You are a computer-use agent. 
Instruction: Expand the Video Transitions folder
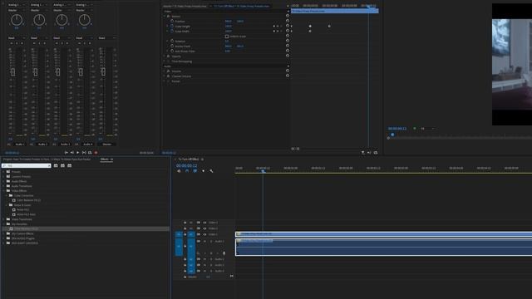pos(3,219)
